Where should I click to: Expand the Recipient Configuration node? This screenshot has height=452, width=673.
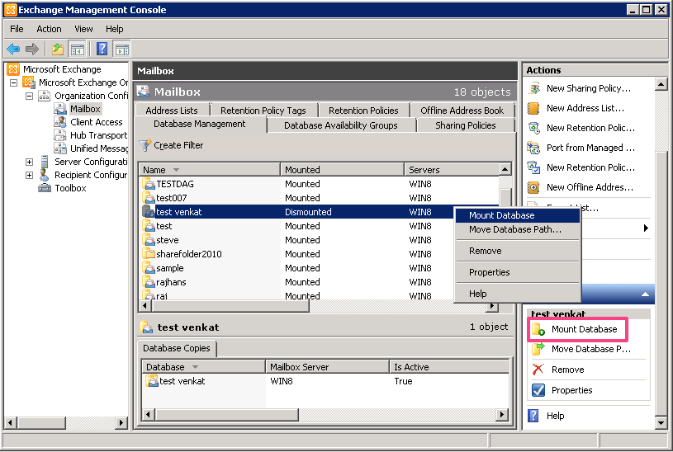[29, 175]
